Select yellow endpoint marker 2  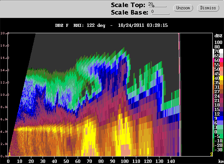211,154
